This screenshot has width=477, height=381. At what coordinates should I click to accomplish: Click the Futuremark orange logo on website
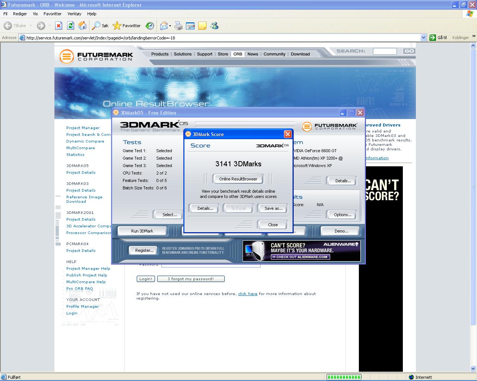66,57
